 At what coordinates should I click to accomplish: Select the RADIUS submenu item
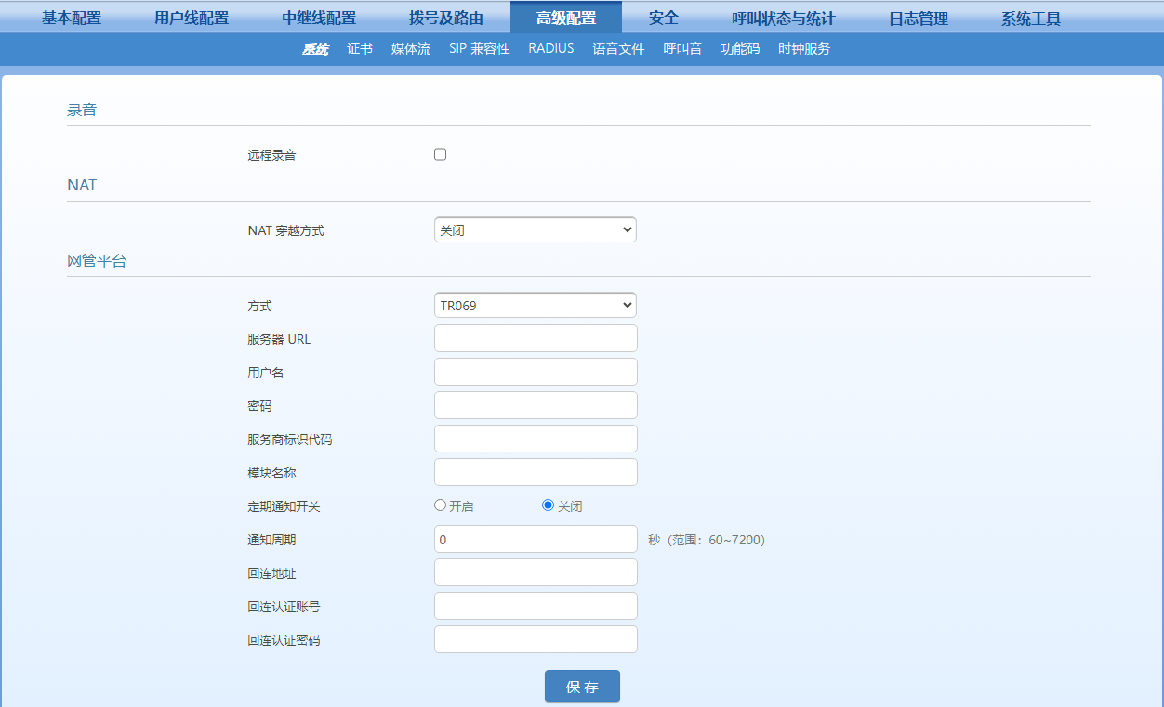(x=551, y=48)
